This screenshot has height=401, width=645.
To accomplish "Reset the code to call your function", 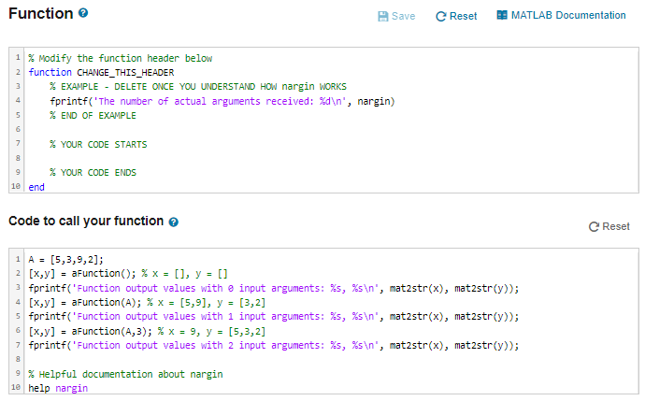I will (609, 226).
